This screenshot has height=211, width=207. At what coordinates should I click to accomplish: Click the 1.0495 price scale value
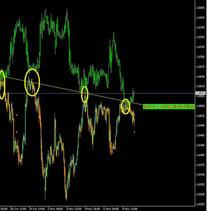(201, 126)
